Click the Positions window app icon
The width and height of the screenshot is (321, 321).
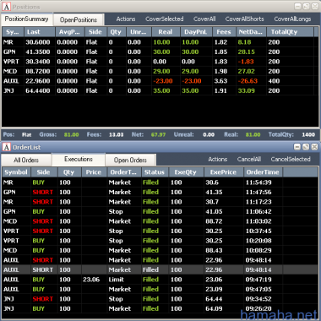tap(7, 7)
